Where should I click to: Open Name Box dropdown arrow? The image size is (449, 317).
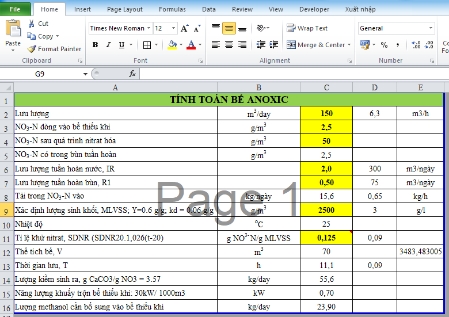tap(85, 74)
